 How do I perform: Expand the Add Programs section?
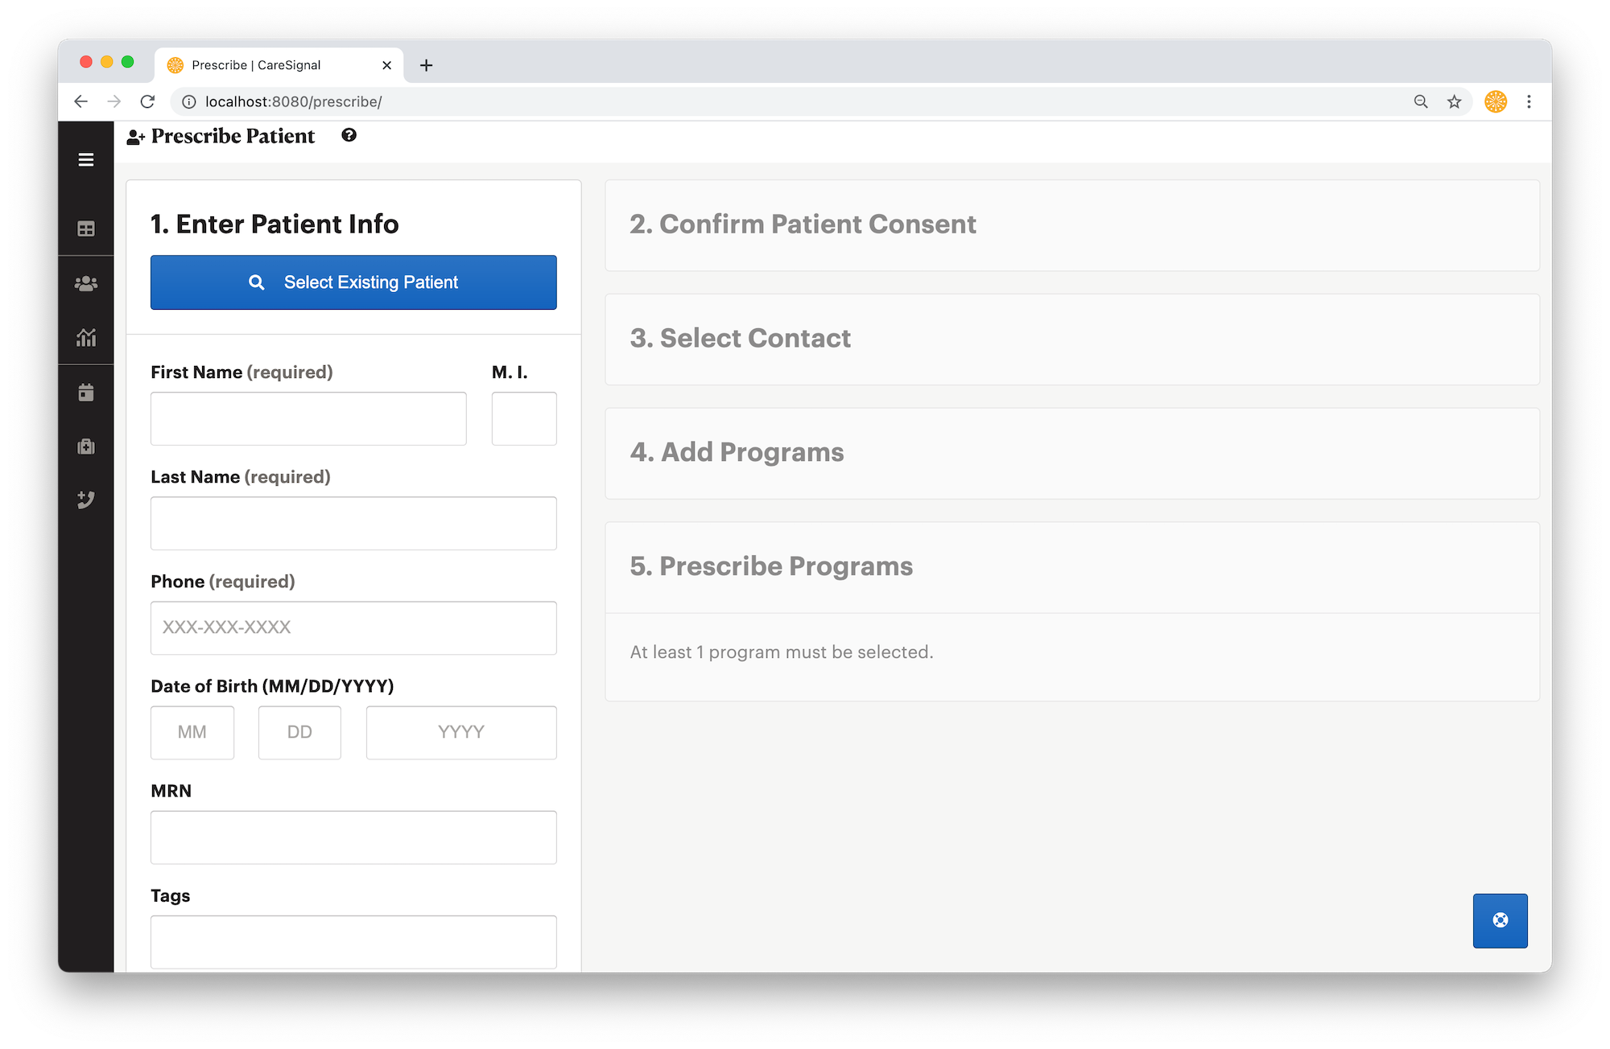[x=1072, y=454]
